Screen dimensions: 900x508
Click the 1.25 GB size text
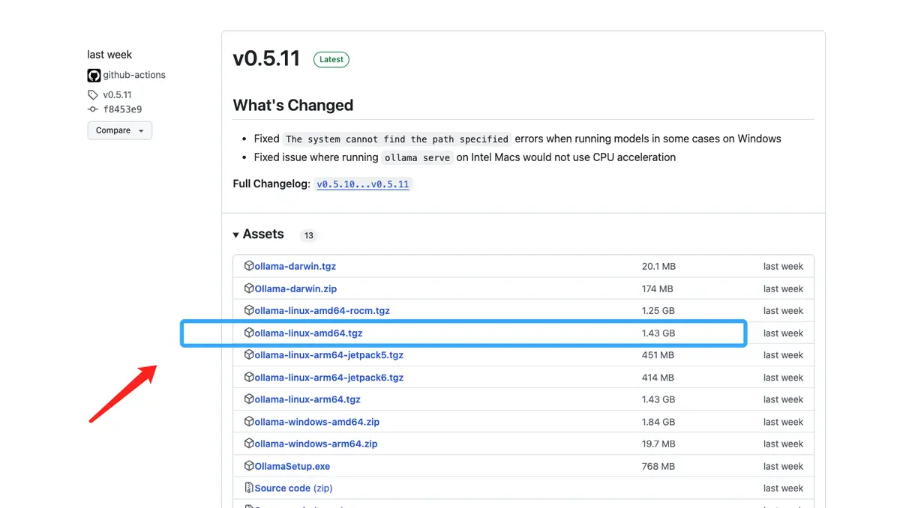tap(658, 311)
